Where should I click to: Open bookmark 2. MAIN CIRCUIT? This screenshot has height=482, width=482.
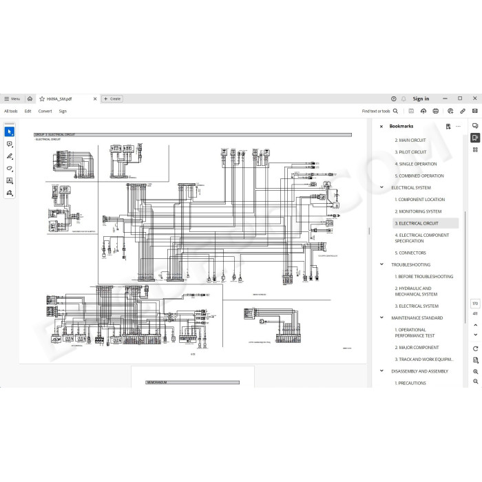[410, 140]
